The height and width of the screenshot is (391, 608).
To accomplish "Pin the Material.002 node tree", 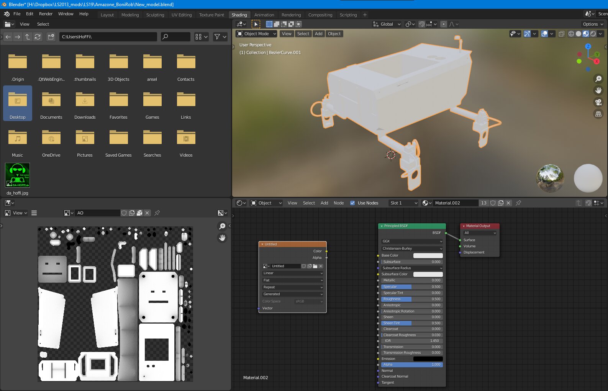I will tap(518, 203).
